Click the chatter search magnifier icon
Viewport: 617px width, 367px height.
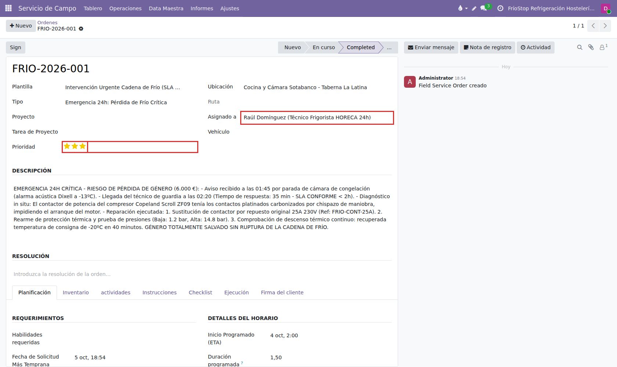pyautogui.click(x=580, y=47)
